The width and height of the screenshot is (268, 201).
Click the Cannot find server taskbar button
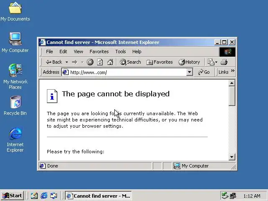[x=98, y=196]
